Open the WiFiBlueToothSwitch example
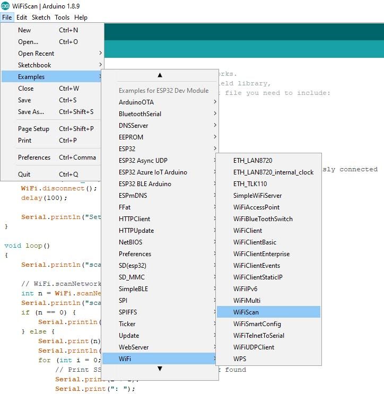The image size is (384, 394). pyautogui.click(x=269, y=219)
